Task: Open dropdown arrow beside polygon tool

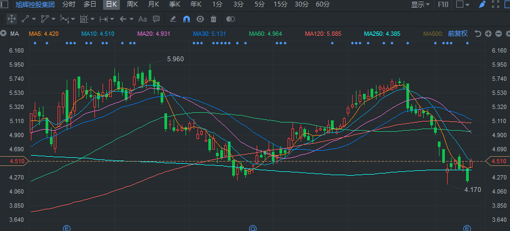Action: [53, 19]
